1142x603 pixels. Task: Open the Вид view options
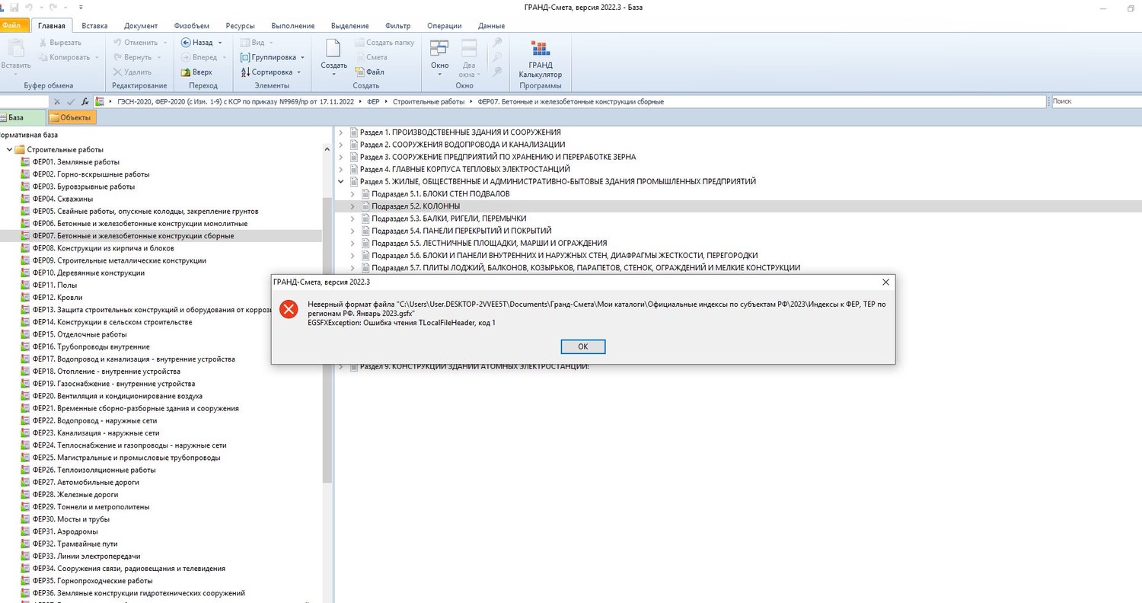[x=257, y=43]
